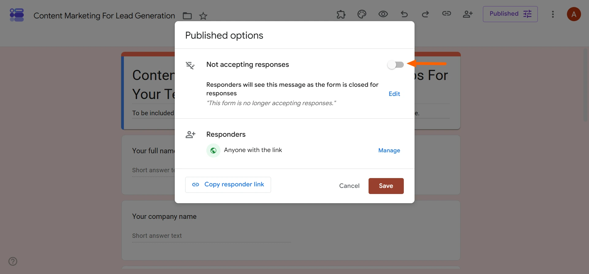Click the Your full name question
Image resolution: width=589 pixels, height=274 pixels.
(x=153, y=151)
